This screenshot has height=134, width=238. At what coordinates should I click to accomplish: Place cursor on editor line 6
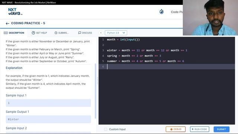pos(167,67)
